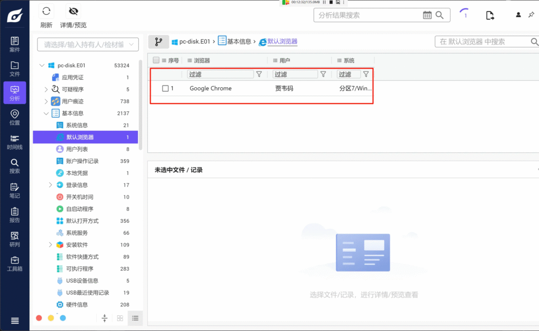Click 默认浏览器 link in the breadcrumb
Image resolution: width=539 pixels, height=331 pixels.
click(282, 42)
